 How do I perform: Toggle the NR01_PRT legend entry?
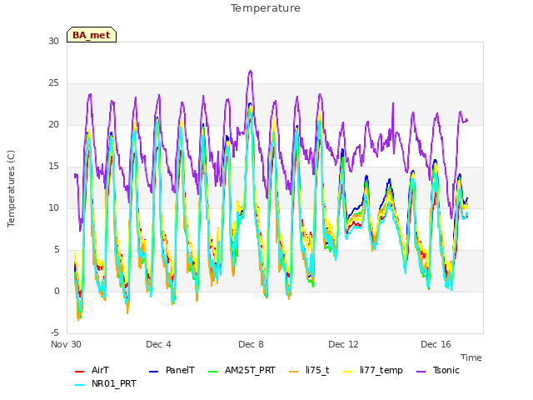106,383
